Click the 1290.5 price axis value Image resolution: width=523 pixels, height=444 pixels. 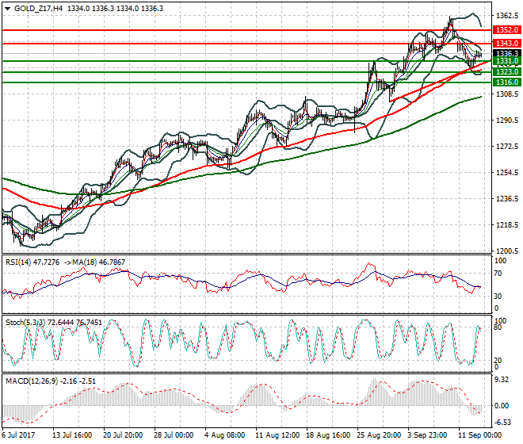[x=507, y=121]
